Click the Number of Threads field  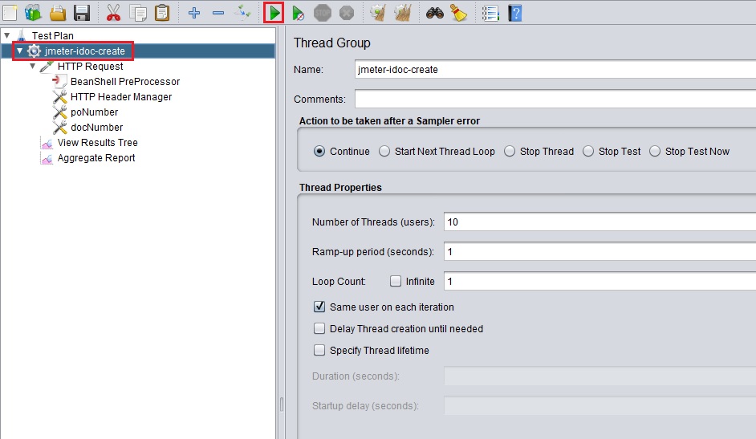pos(600,222)
